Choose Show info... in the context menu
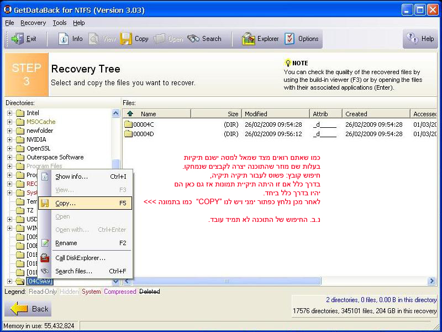The width and height of the screenshot is (442, 332). pyautogui.click(x=85, y=177)
